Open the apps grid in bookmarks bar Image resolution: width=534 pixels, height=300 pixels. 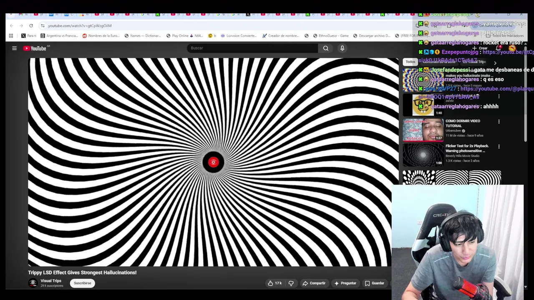[11, 36]
